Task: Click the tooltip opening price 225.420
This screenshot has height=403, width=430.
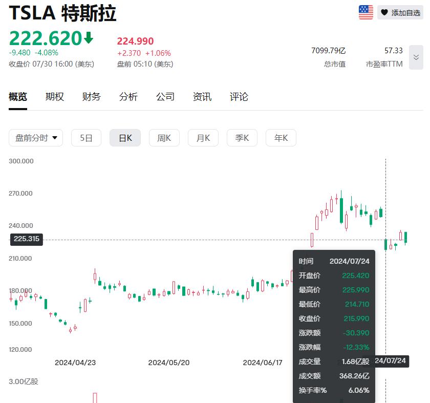Action: click(x=356, y=275)
